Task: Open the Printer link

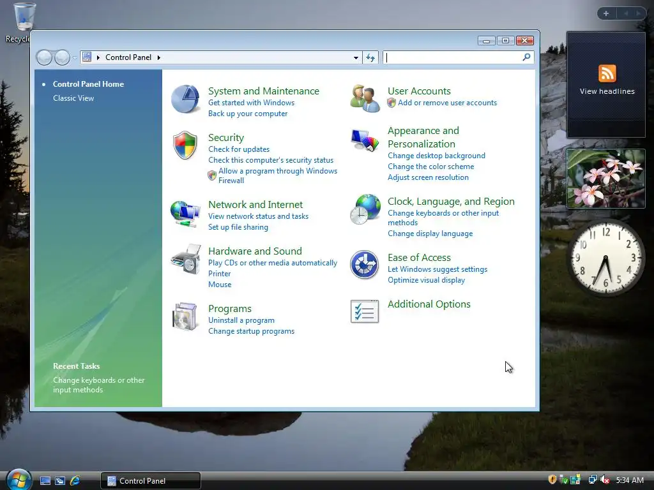Action: (220, 274)
